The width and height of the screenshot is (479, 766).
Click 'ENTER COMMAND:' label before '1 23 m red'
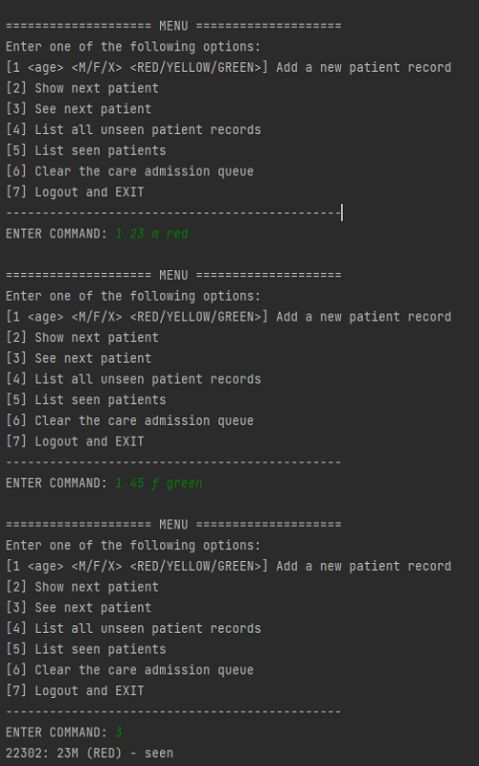point(57,234)
